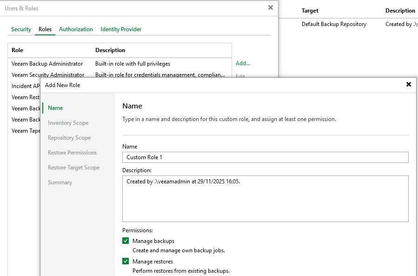The width and height of the screenshot is (418, 276).
Task: Click the Roles tab
Action: point(45,29)
